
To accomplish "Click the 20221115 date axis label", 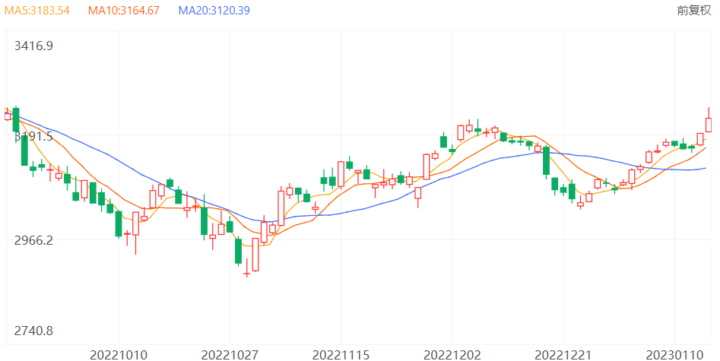I will pyautogui.click(x=341, y=355).
